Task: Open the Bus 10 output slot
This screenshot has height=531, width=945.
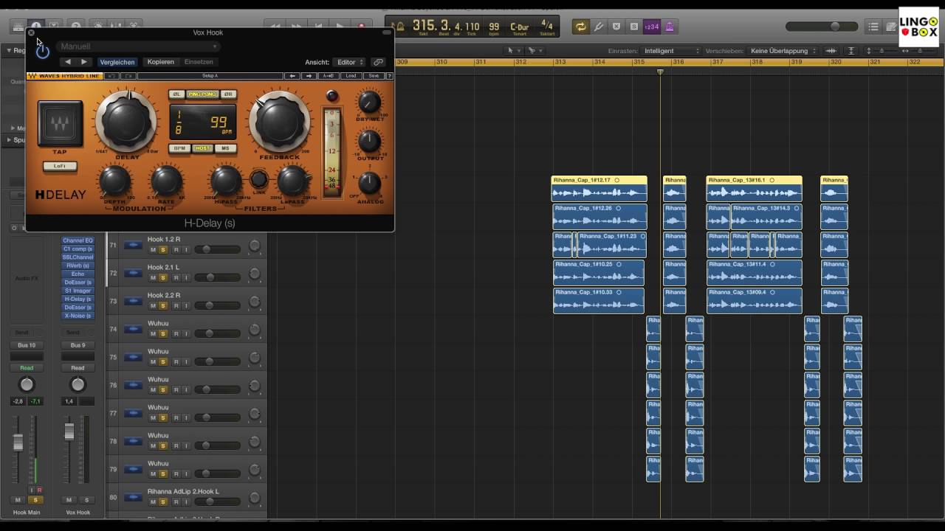Action: coord(27,345)
